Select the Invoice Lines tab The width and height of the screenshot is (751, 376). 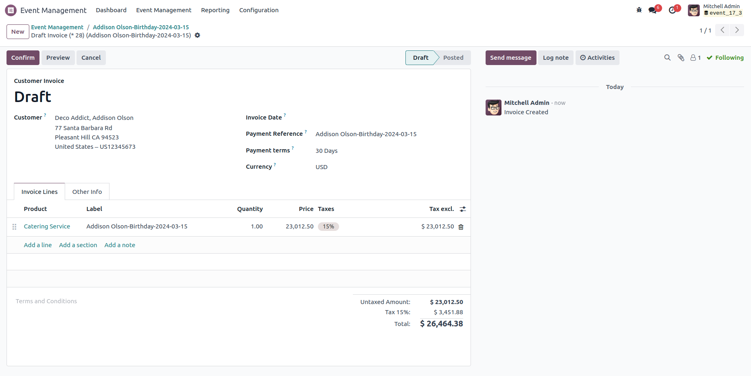(39, 192)
